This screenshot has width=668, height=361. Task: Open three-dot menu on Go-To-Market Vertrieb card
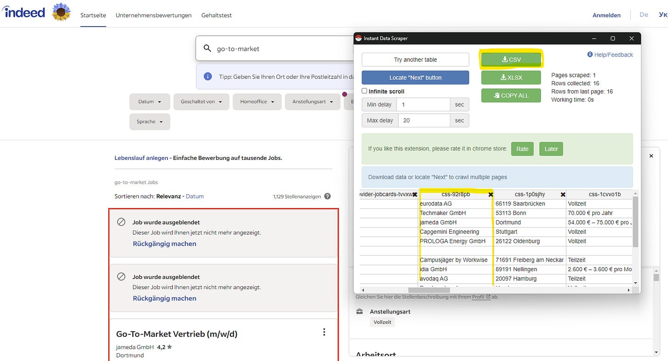coord(324,332)
